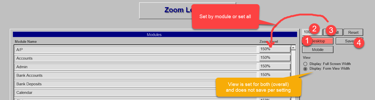Click the red numbered circle 3
This screenshot has width=375, height=100.
[x=331, y=30]
